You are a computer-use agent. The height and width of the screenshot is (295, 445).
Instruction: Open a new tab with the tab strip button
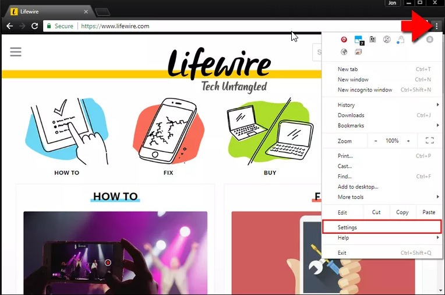pos(103,12)
